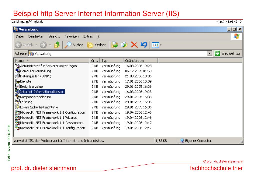This screenshot has width=256, height=177.
Task: Open the Back history dropdown arrow
Action: pos(36,45)
